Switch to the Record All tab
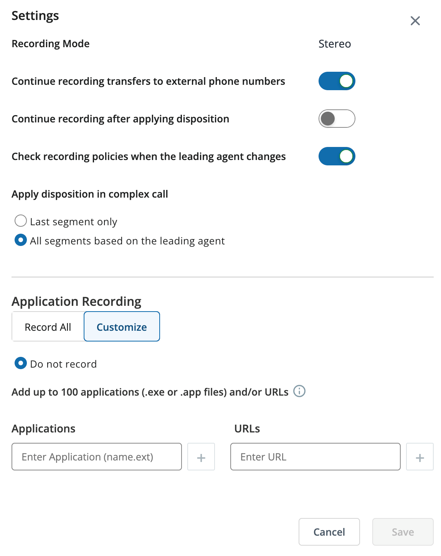 click(x=48, y=327)
